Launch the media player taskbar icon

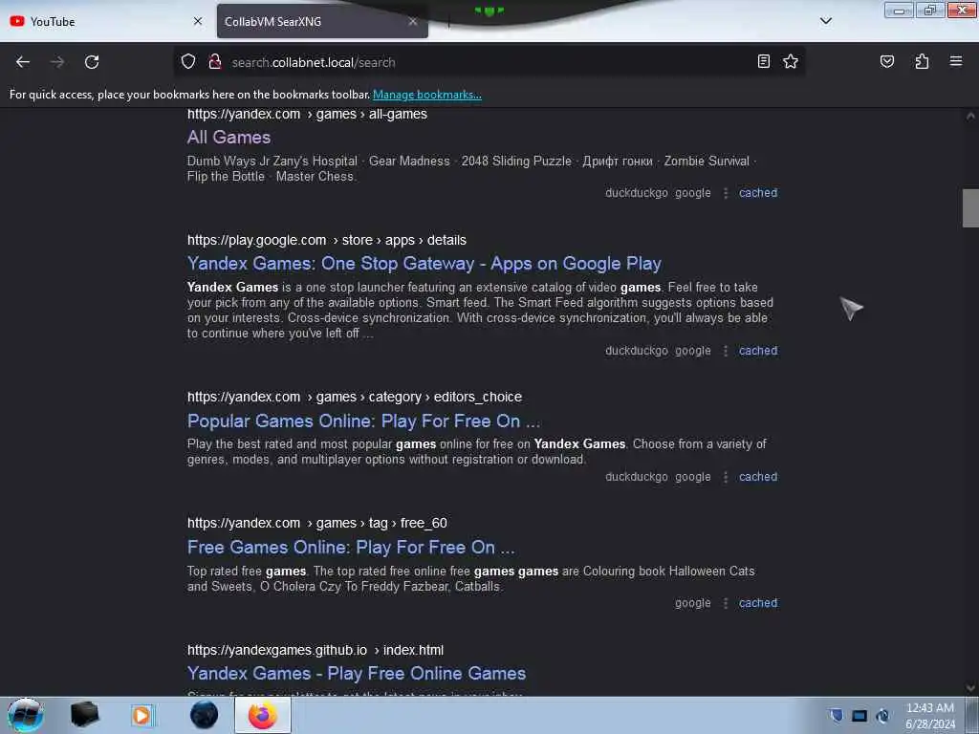click(141, 715)
